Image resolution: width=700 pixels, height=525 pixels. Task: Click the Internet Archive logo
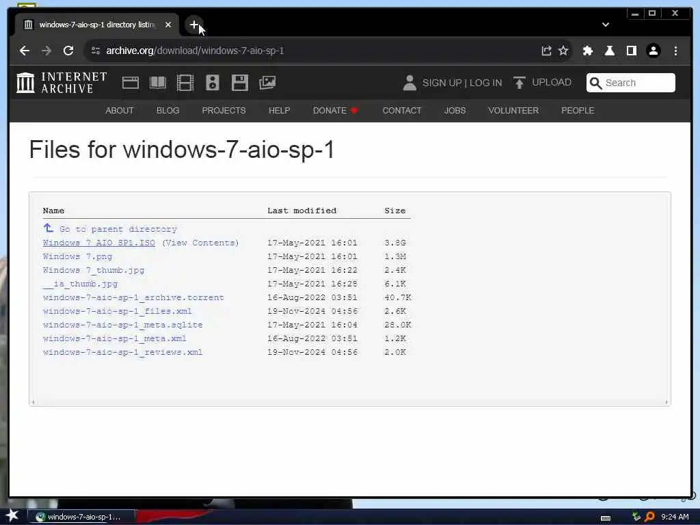62,83
